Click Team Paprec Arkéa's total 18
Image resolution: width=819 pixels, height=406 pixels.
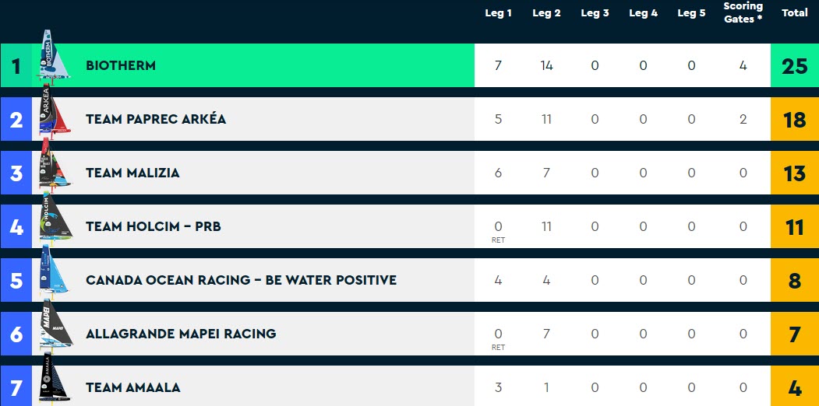794,119
